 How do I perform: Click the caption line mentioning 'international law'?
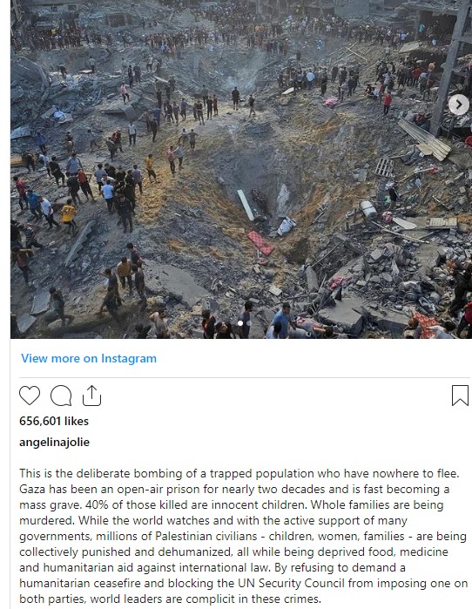click(212, 567)
